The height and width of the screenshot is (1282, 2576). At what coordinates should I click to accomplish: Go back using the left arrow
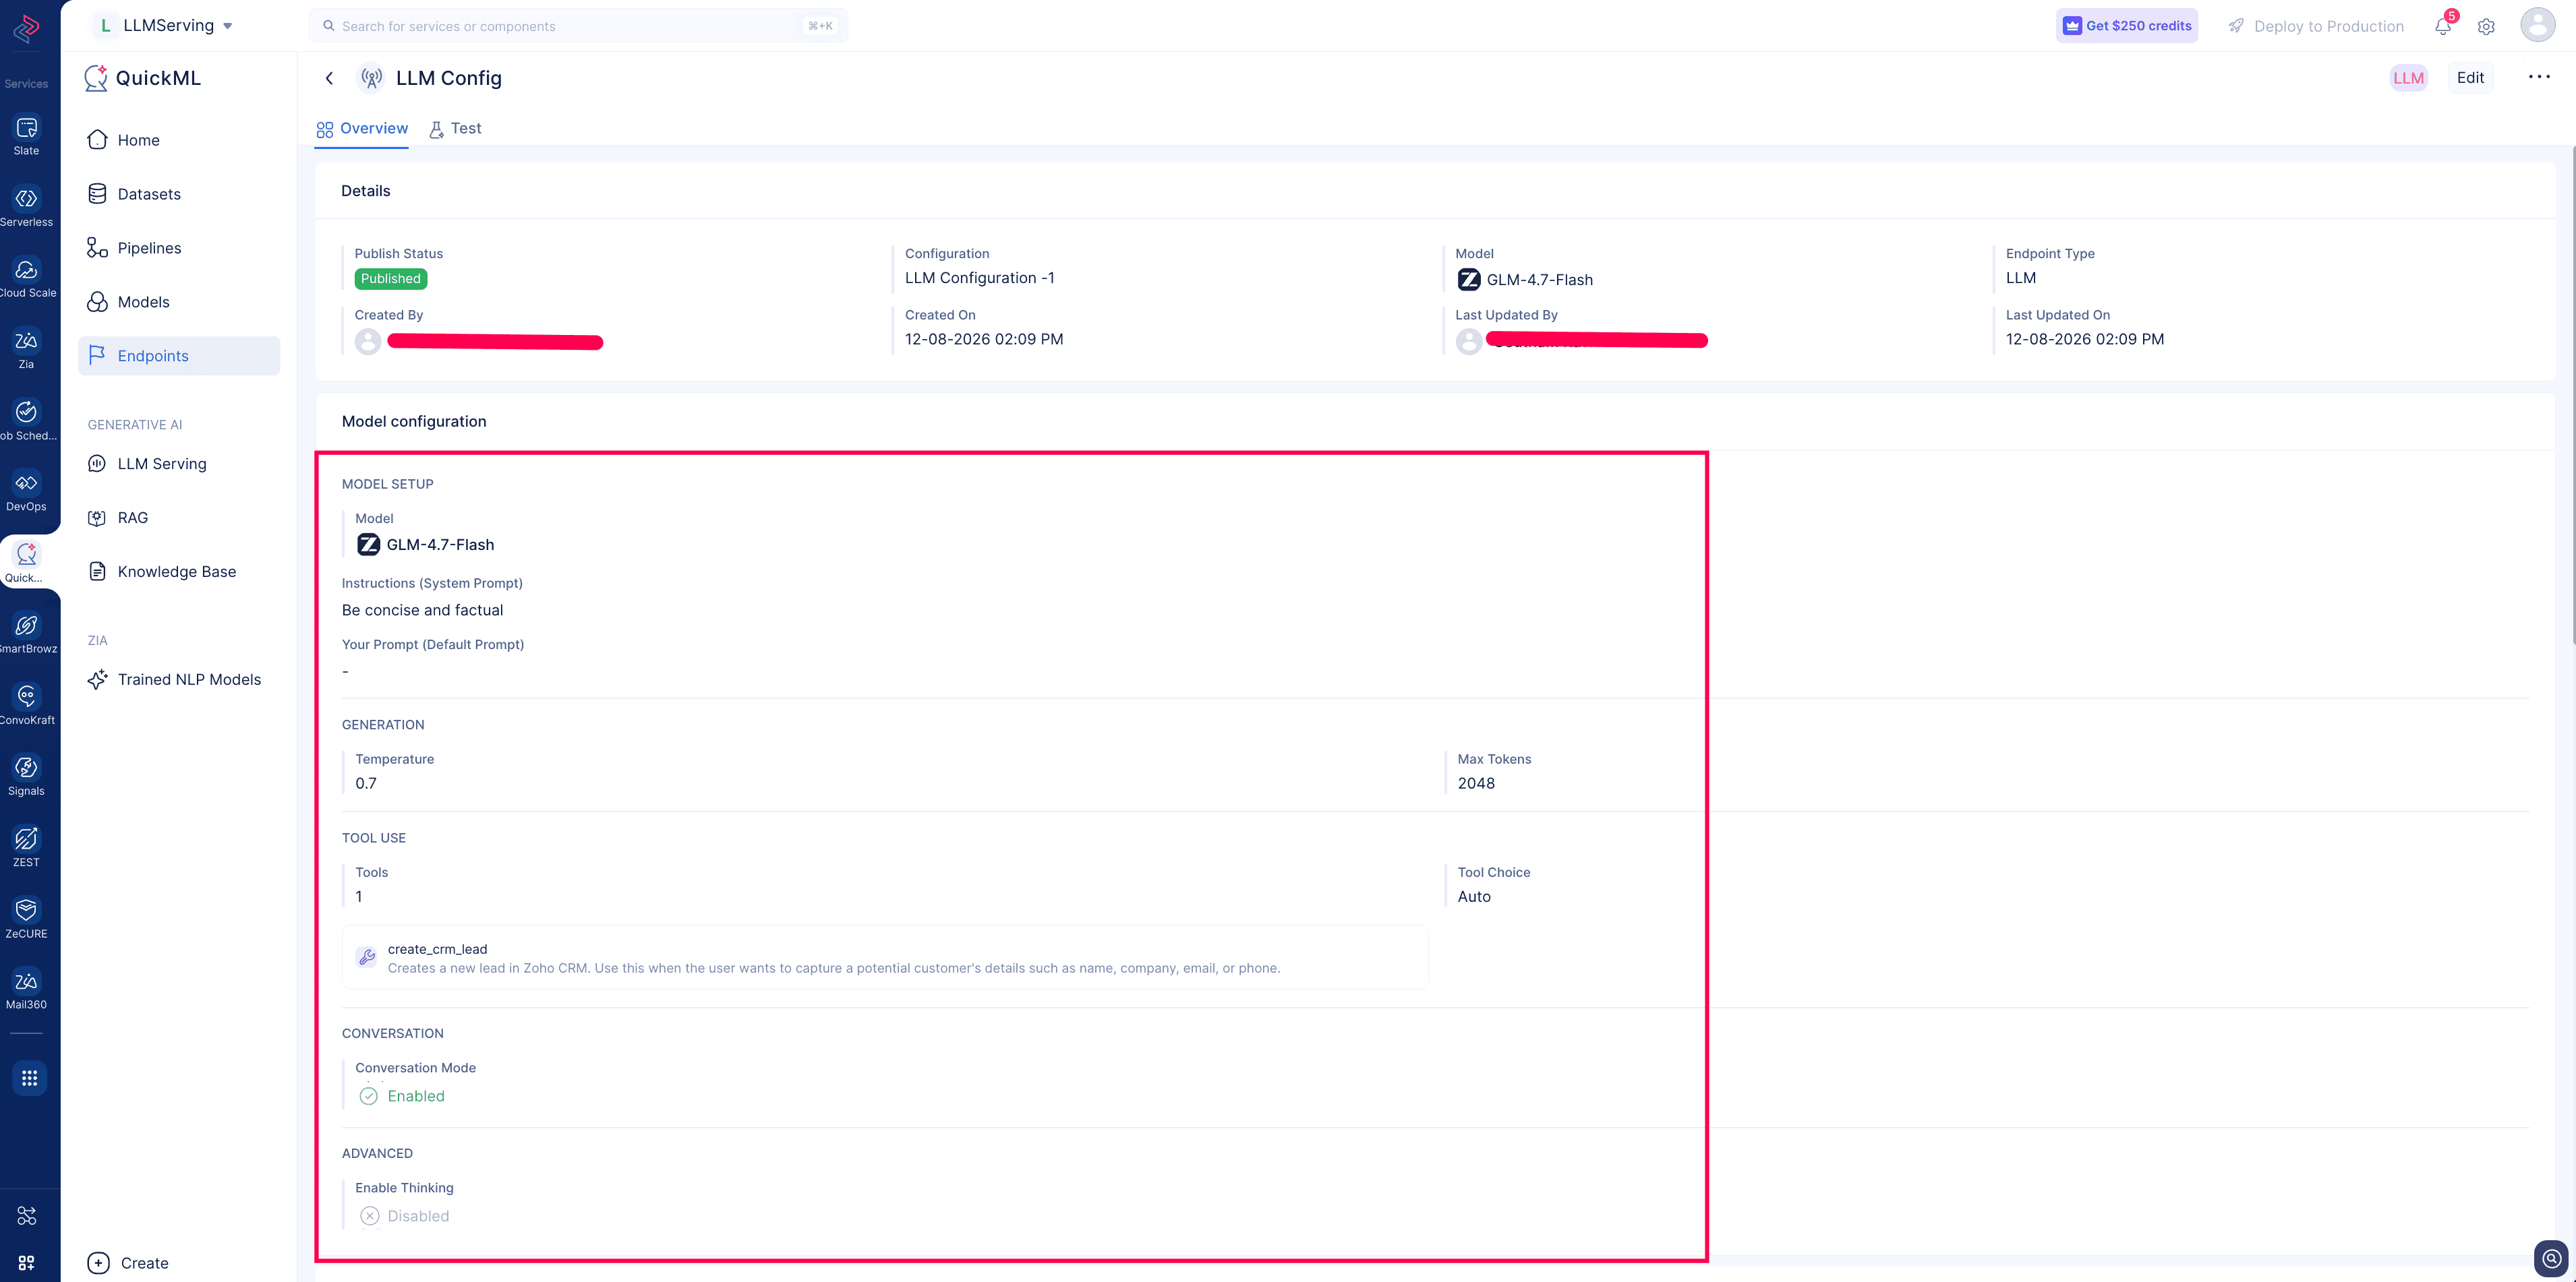[329, 78]
